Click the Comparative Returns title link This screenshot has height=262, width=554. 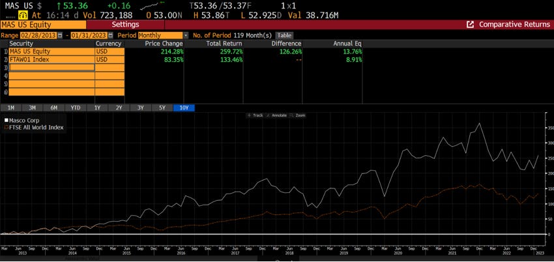(x=514, y=24)
